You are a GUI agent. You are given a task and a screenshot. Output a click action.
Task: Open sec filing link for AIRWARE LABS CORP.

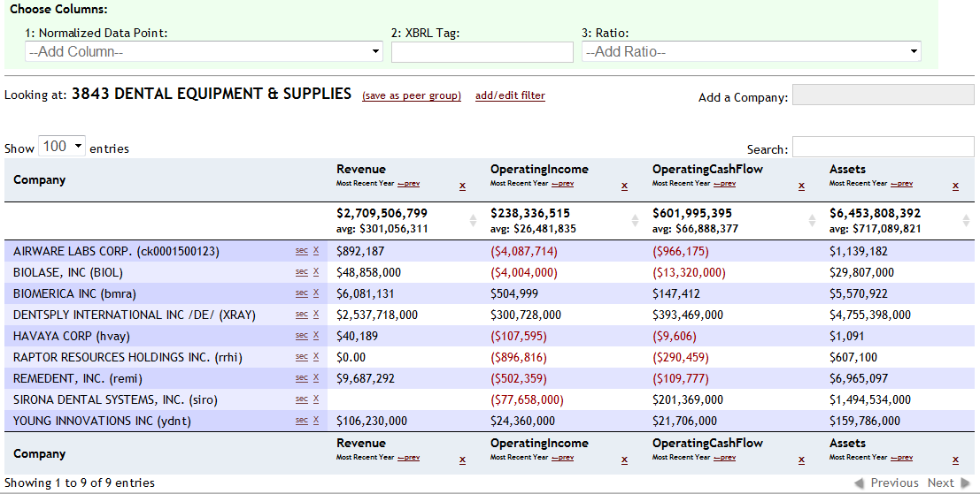coord(302,251)
